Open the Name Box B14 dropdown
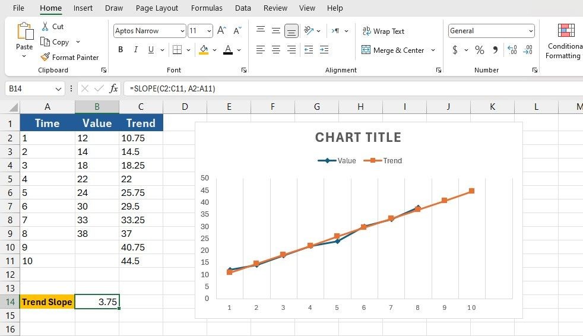Viewport: 583px width, 336px height. coord(58,89)
